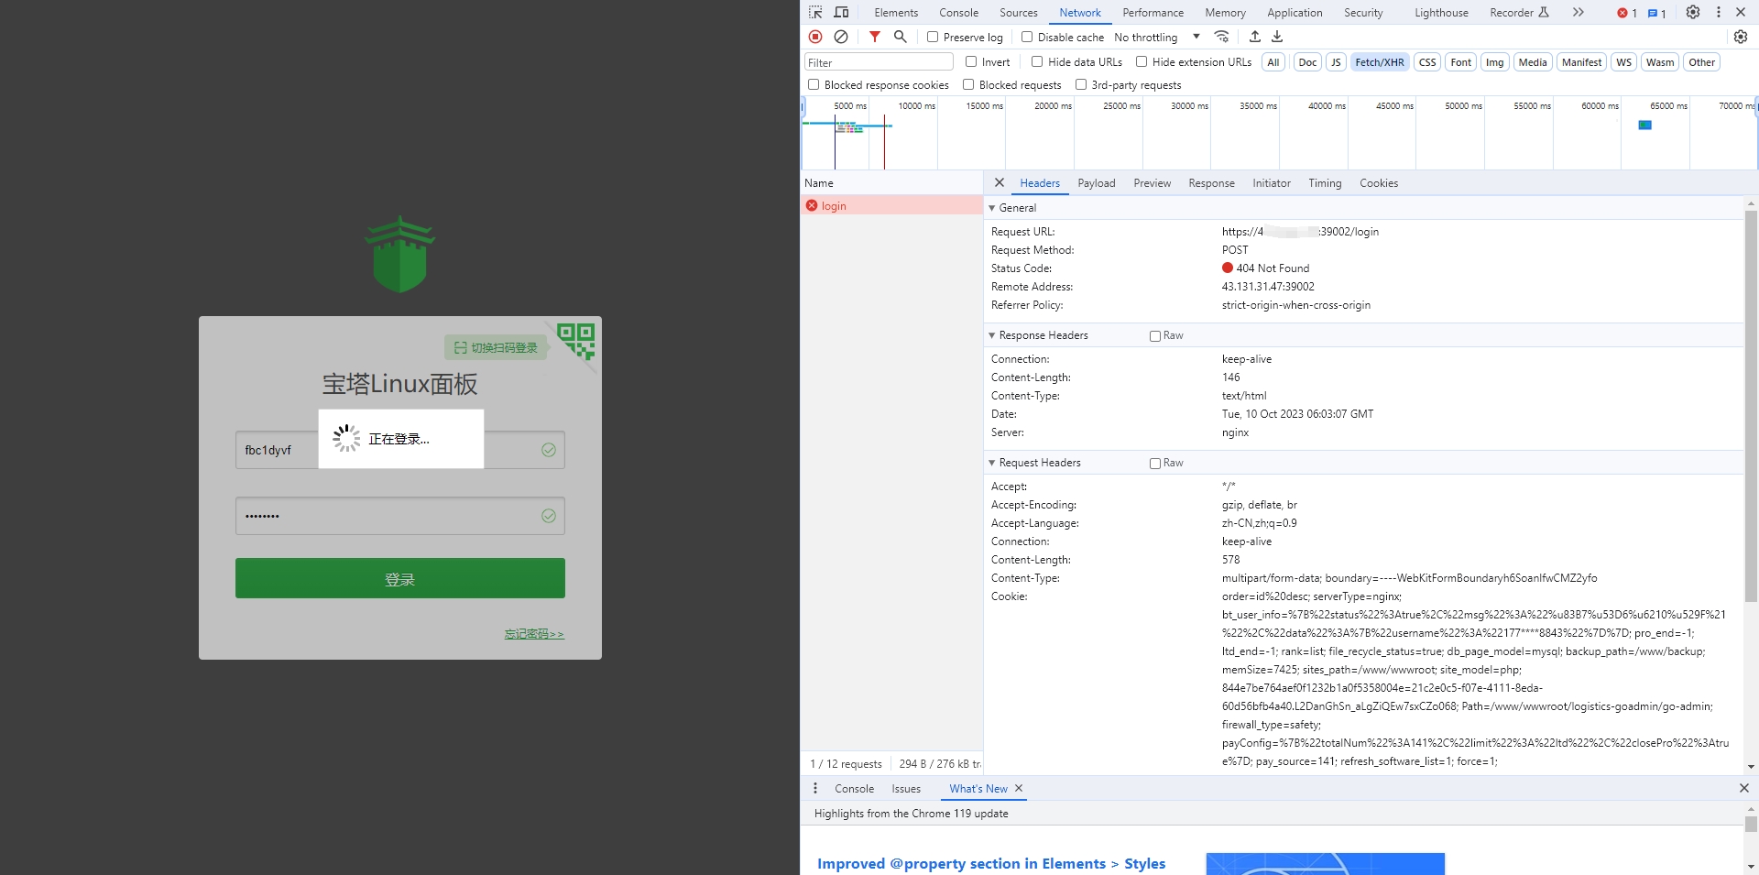Click the 忘记密码 forgot password link
Image resolution: width=1759 pixels, height=875 pixels.
coord(534,634)
